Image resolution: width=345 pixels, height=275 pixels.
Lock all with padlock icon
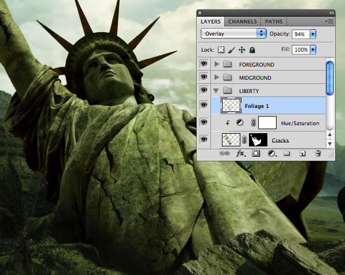252,50
